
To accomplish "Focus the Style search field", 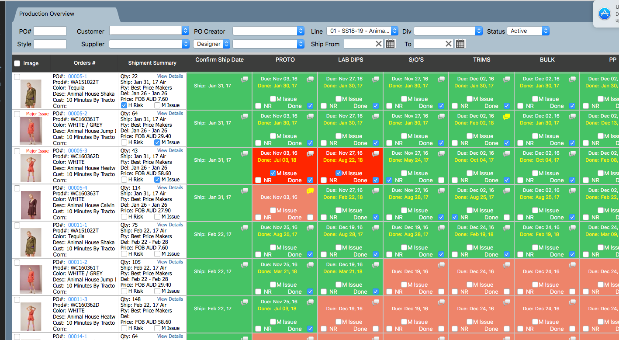I will (50, 44).
